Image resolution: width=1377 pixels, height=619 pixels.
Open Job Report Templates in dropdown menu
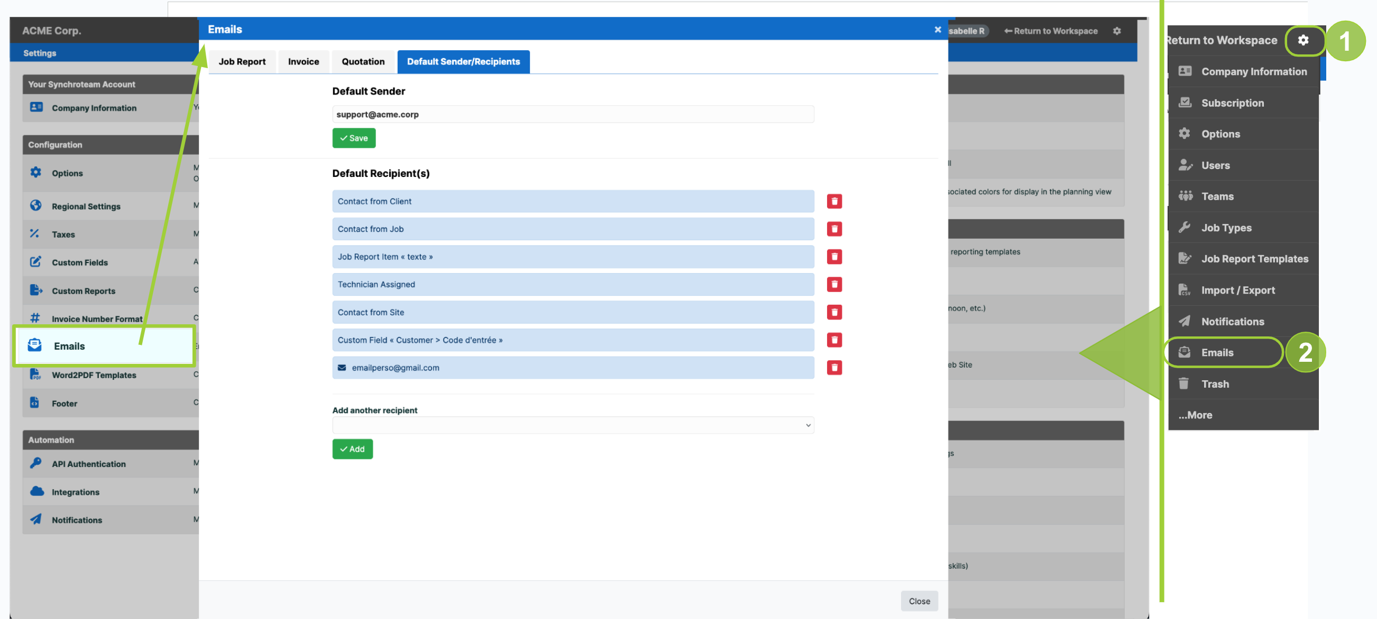tap(1243, 258)
